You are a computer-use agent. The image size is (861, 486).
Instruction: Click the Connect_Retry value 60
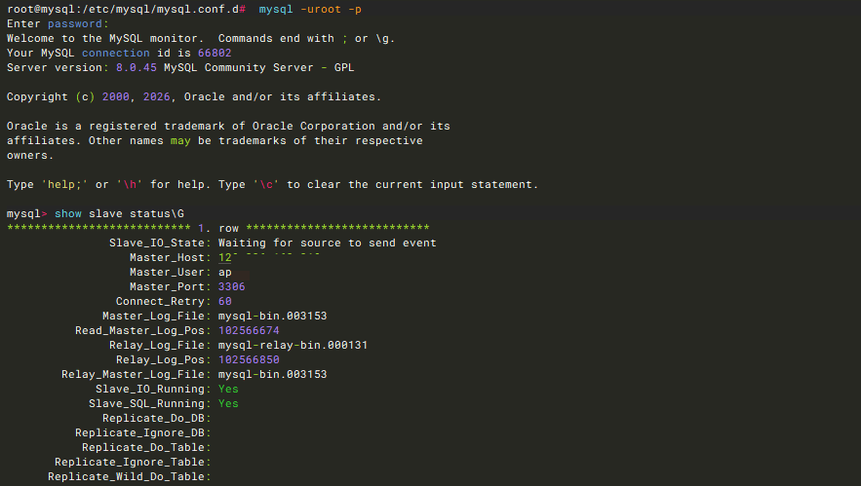[225, 301]
